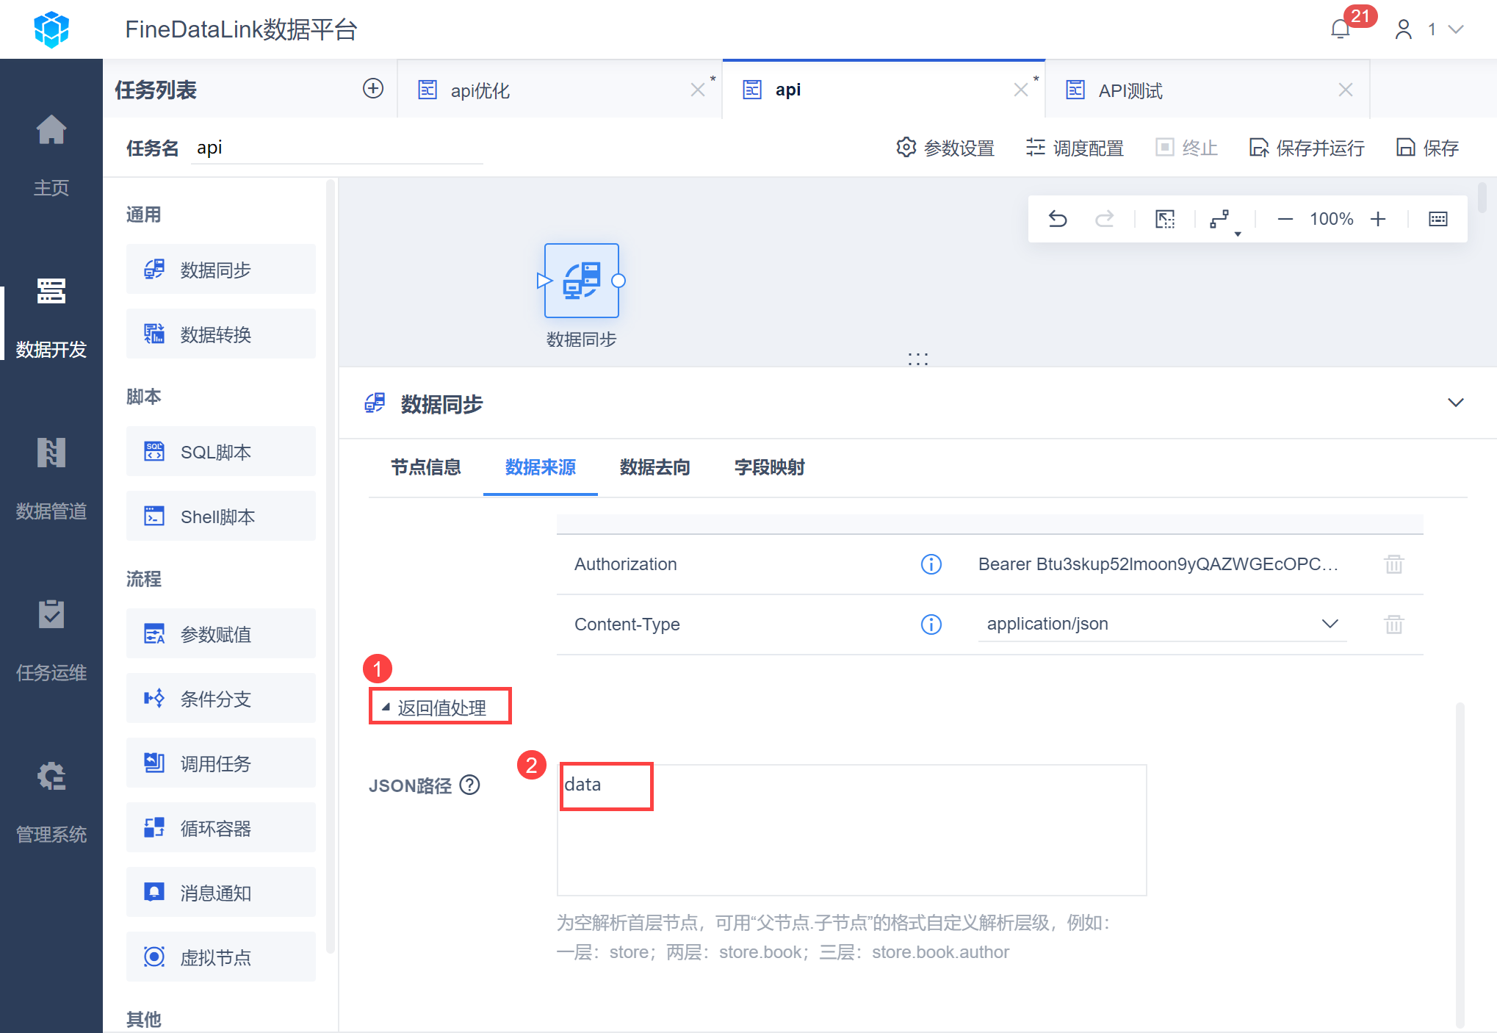Open the Content-Type application/json dropdown
Screen dimensions: 1497x1033
click(x=1161, y=624)
